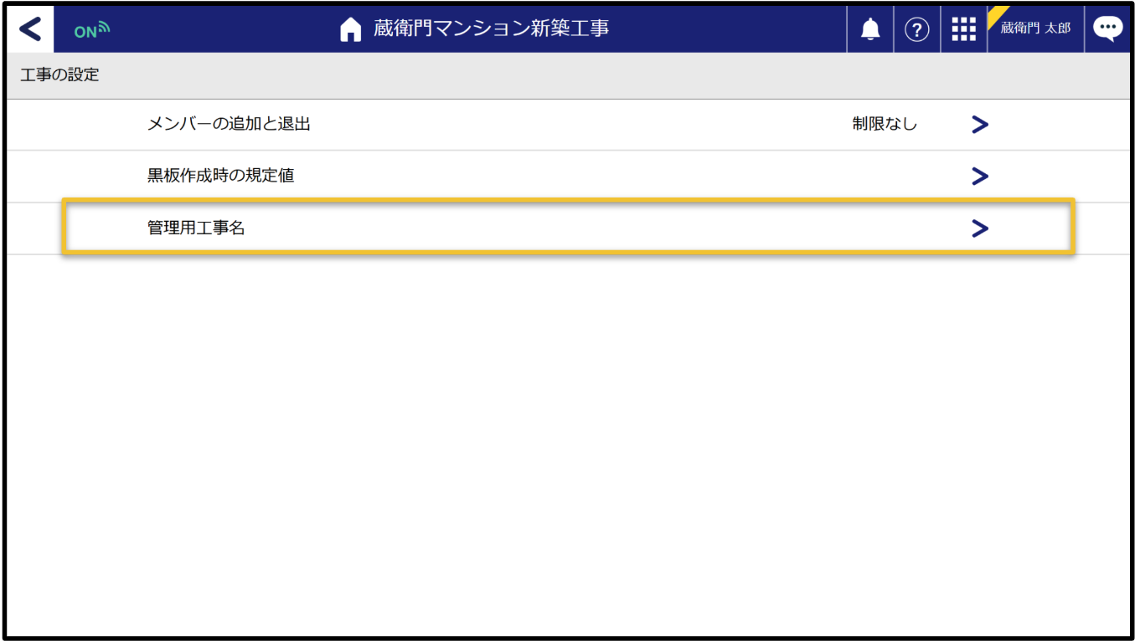This screenshot has width=1135, height=641.
Task: Click the yellow corner badge on user profile
Action: [998, 15]
